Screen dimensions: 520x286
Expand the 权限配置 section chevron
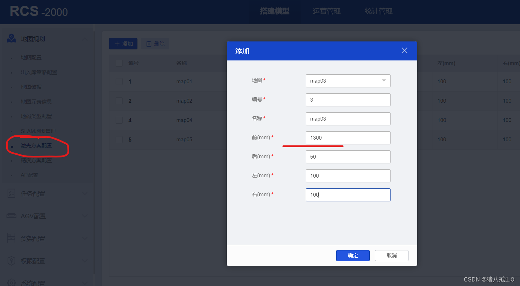[84, 261]
